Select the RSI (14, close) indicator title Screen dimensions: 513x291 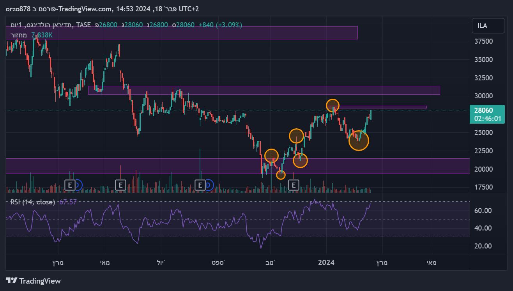33,202
